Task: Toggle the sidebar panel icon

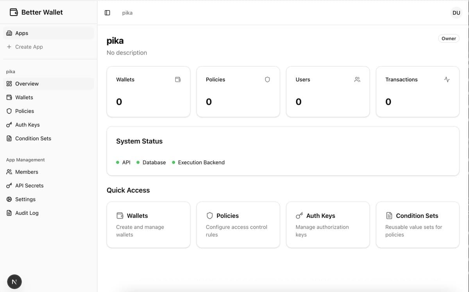Action: tap(107, 13)
